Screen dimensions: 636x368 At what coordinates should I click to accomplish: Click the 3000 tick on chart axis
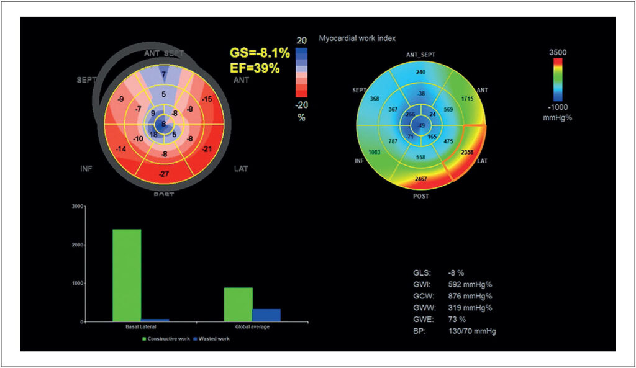click(78, 206)
